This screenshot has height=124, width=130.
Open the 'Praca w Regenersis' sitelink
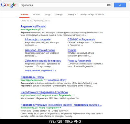79,61
